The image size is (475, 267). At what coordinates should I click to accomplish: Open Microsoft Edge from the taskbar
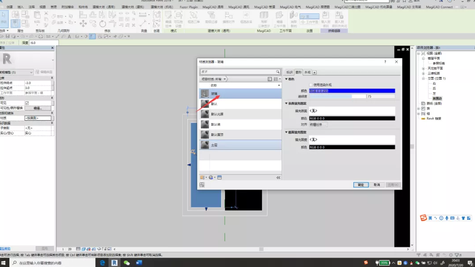102,263
